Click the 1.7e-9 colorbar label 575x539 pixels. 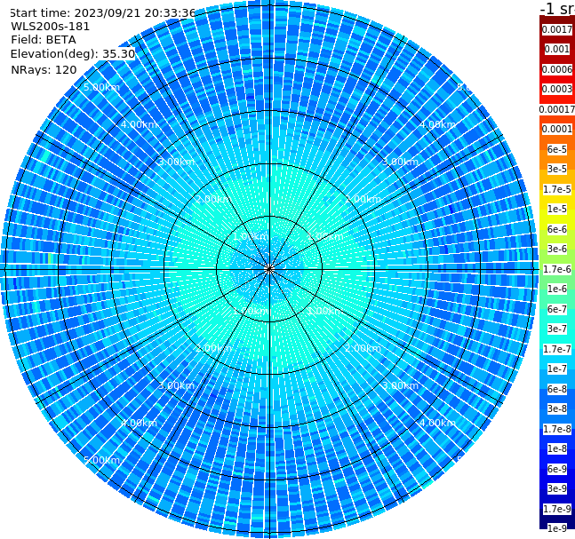click(557, 509)
